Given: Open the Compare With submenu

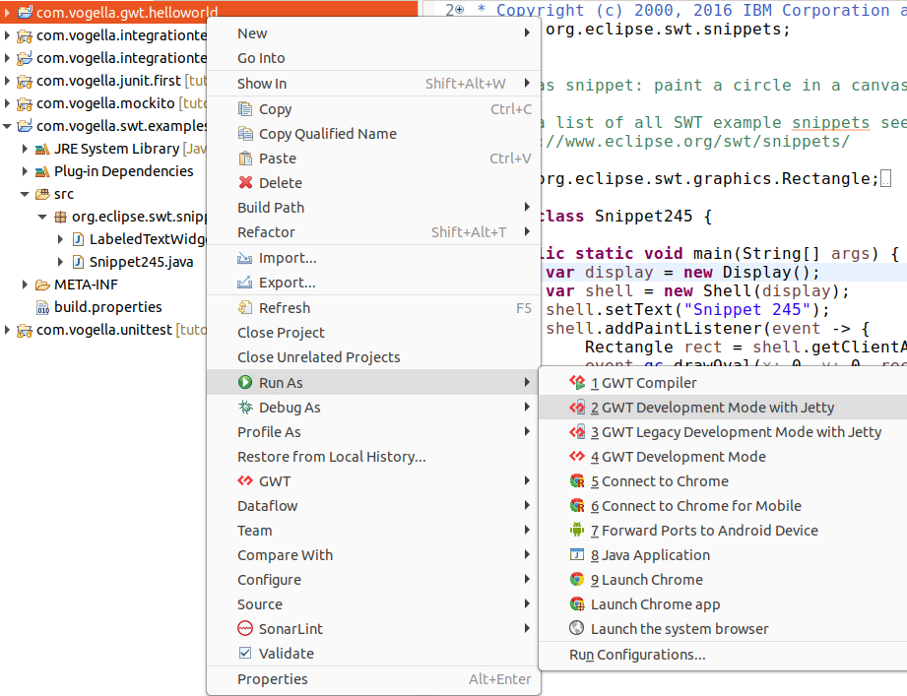Looking at the screenshot, I should click(373, 555).
